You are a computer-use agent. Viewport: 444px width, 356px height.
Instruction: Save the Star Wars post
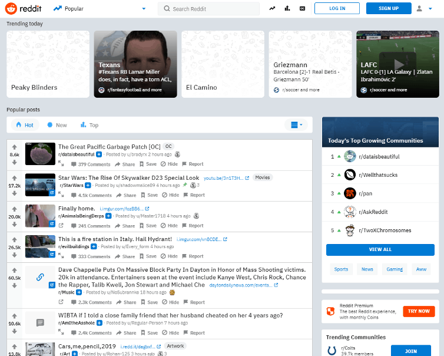(x=149, y=195)
